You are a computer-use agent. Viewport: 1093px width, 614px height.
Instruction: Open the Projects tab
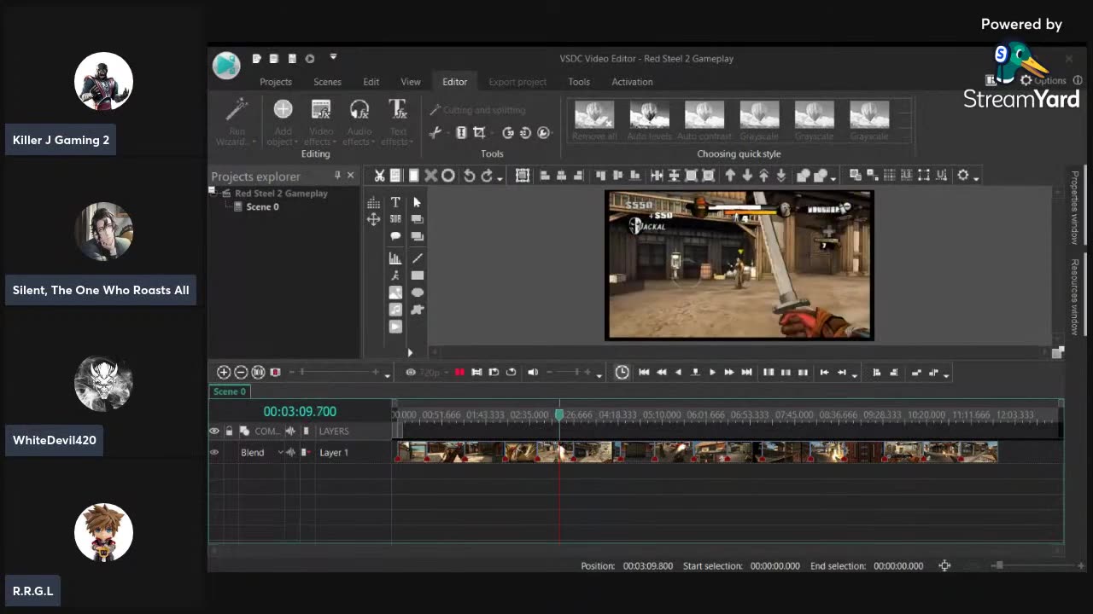[275, 82]
